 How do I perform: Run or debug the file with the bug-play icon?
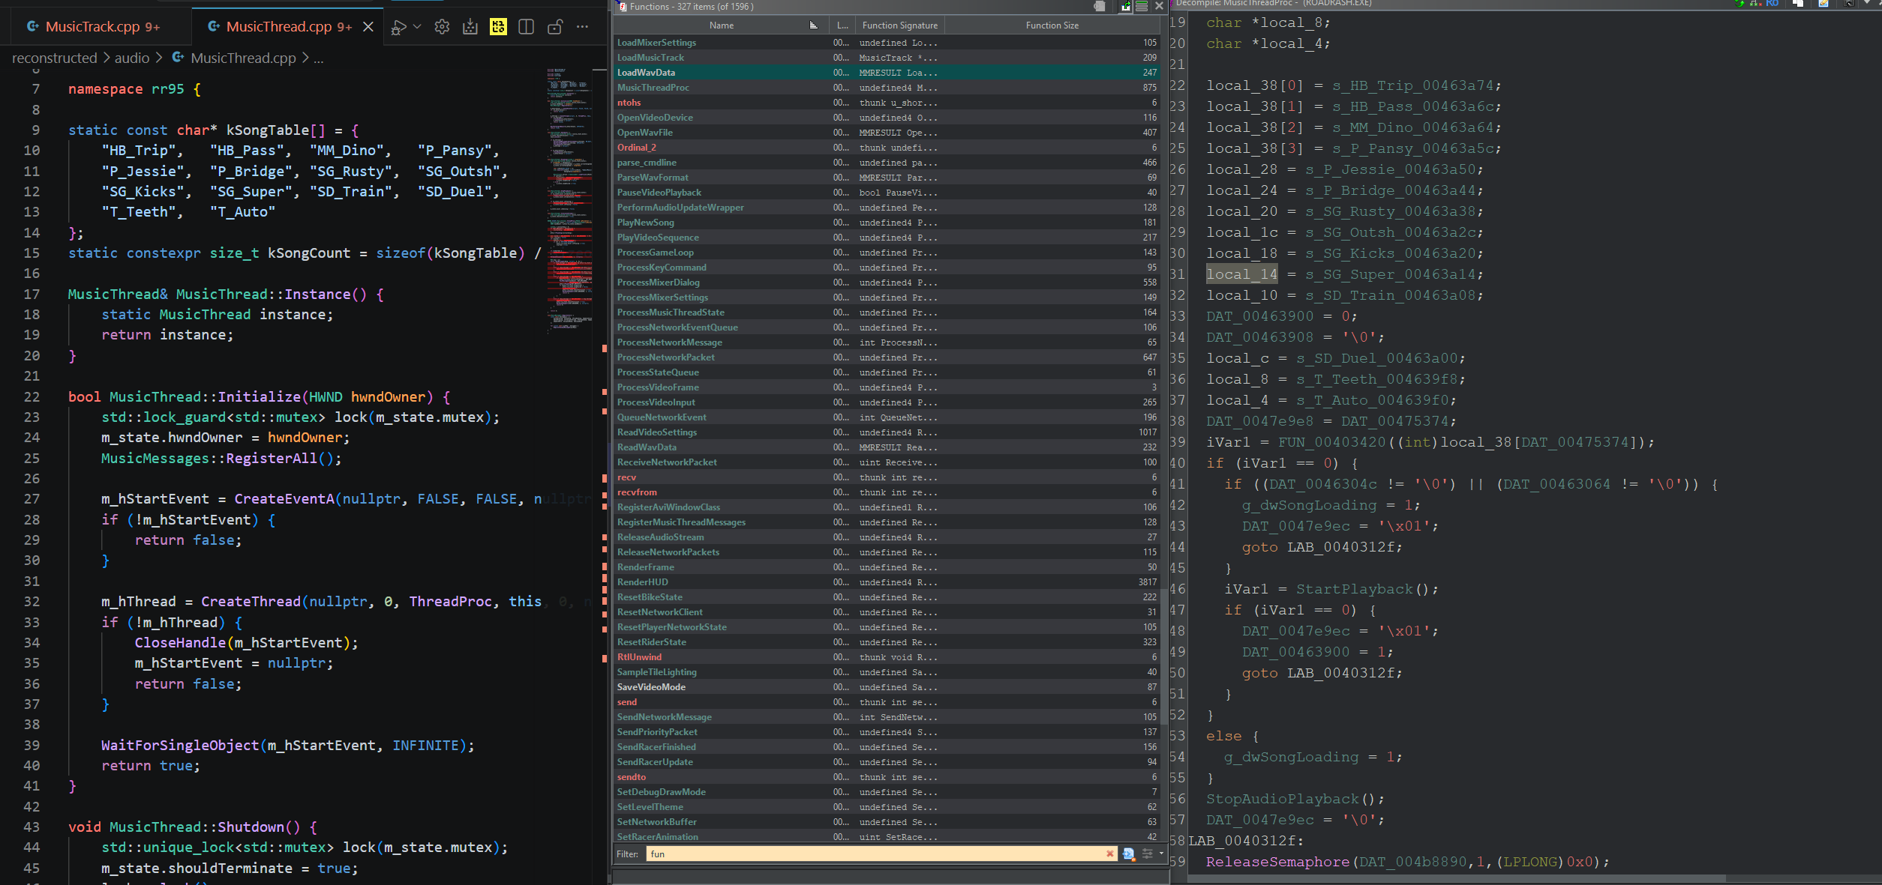[x=398, y=27]
